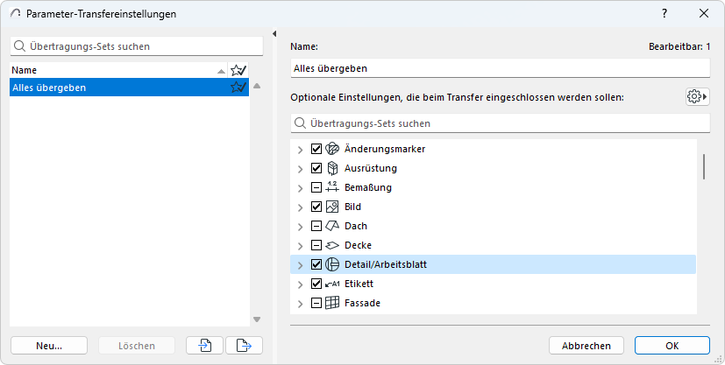
Task: Click the import transfer set icon button
Action: click(x=204, y=346)
